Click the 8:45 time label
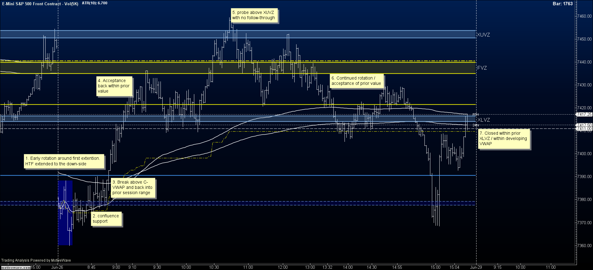The image size is (593, 270). [x=91, y=267]
